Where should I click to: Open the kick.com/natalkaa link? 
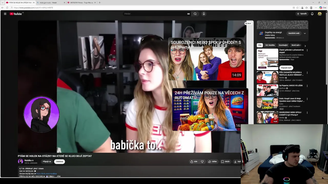(46, 174)
